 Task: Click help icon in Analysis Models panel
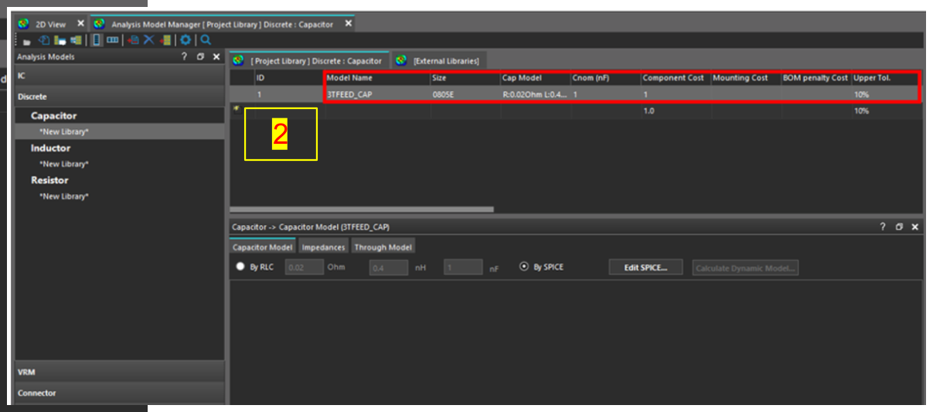tap(184, 56)
